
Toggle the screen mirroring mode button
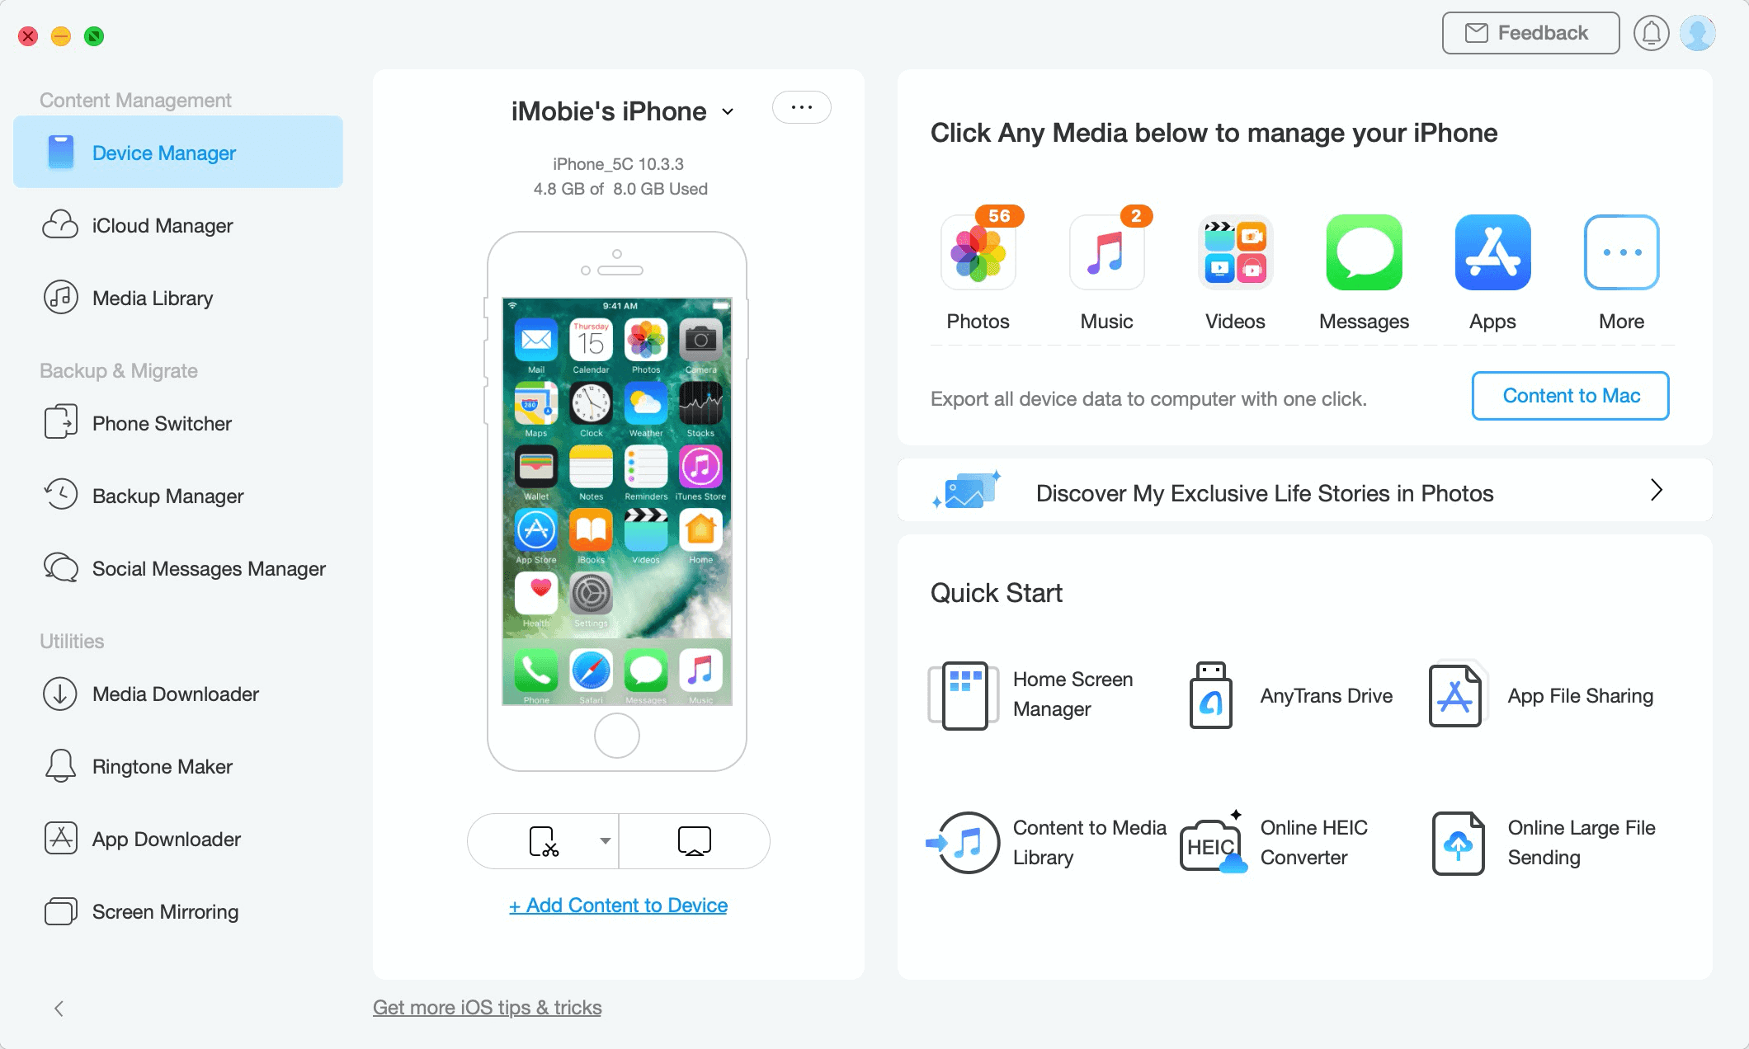695,840
